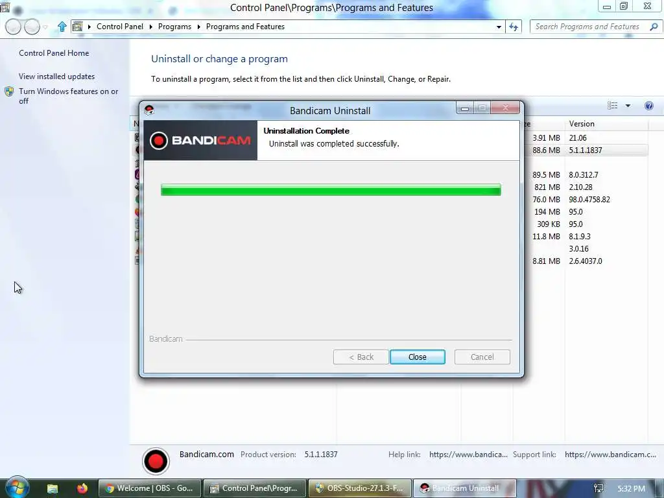Open Firefox from taskbar
This screenshot has width=664, height=498.
82,488
